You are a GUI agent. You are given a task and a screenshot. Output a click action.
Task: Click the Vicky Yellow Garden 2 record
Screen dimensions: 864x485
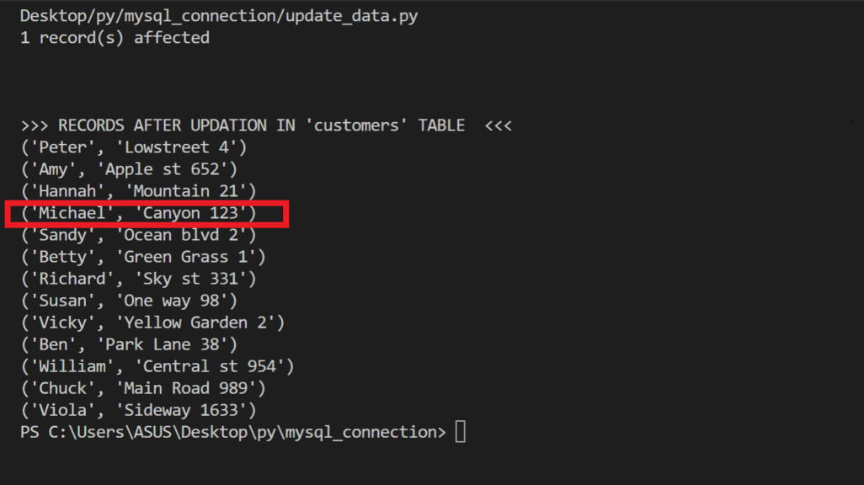[x=152, y=322]
